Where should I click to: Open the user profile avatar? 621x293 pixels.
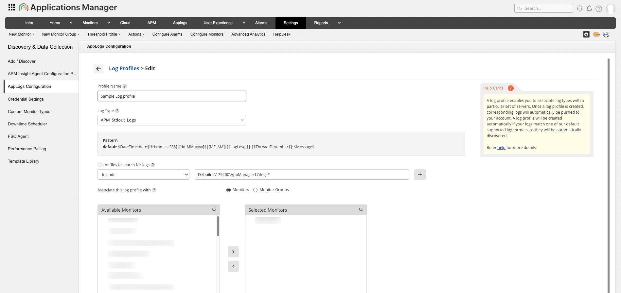(611, 8)
